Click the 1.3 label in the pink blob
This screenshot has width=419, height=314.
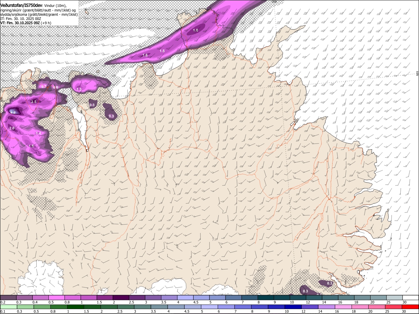pos(79,89)
